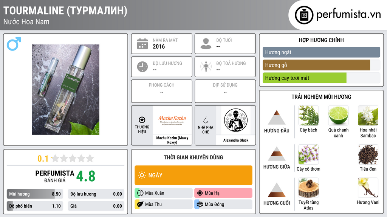Click the Nước Hoa Nam subtitle
The height and width of the screenshot is (217, 387).
[x=26, y=21]
